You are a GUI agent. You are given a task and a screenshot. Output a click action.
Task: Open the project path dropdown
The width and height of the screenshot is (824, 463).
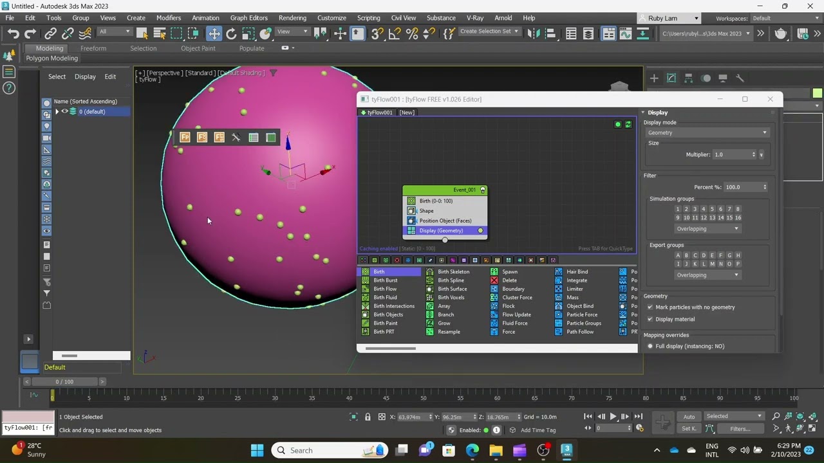coord(706,33)
